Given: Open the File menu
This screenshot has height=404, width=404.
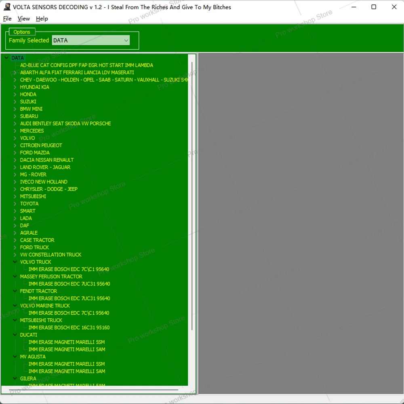Looking at the screenshot, I should point(7,19).
